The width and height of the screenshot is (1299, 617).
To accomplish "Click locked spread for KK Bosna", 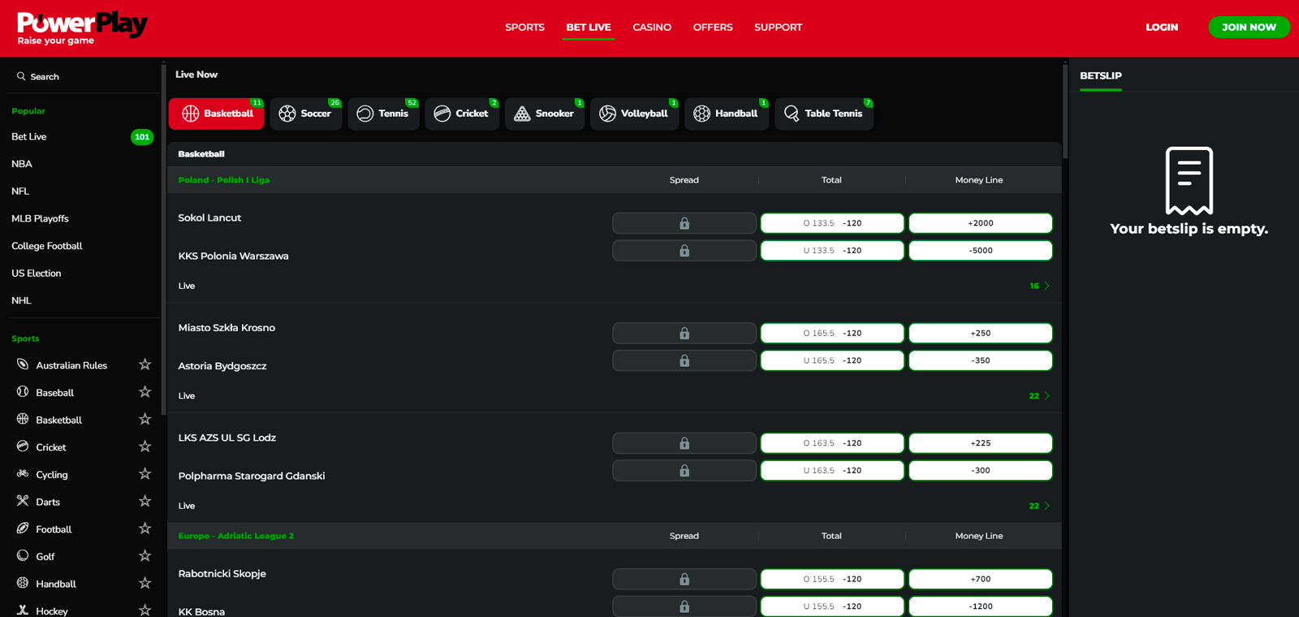I will coord(684,606).
